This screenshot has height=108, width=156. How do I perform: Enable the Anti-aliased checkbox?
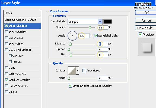pos(84,70)
